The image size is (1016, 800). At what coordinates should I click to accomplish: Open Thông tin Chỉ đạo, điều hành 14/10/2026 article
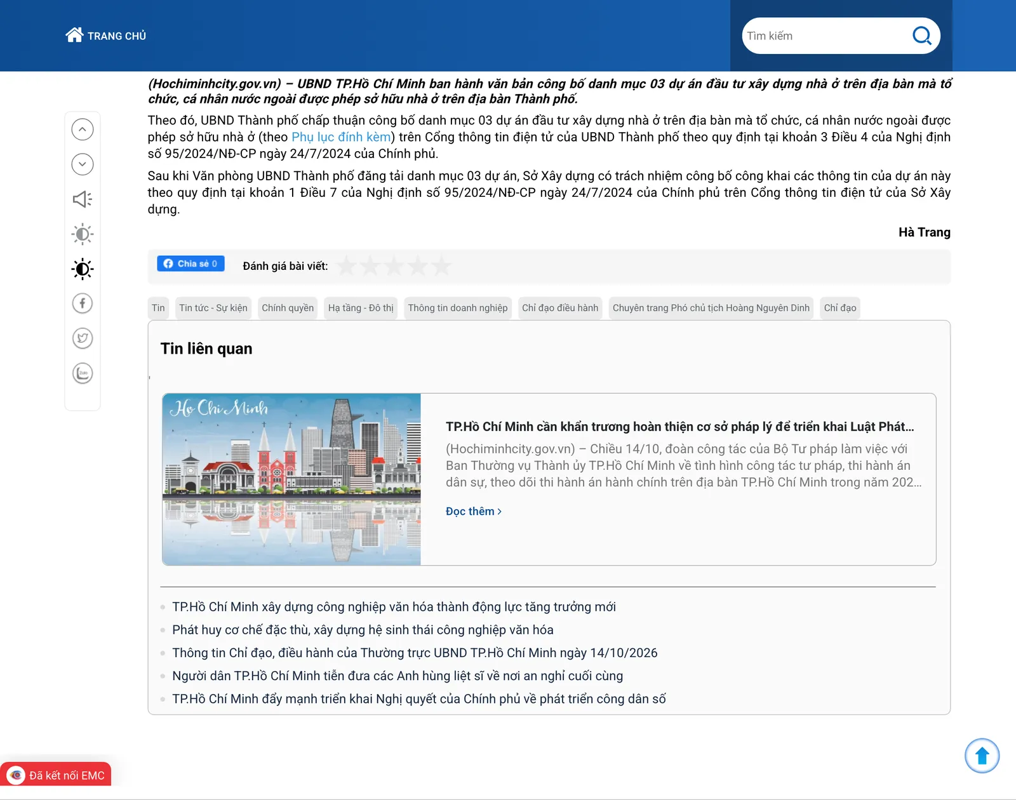coord(415,653)
